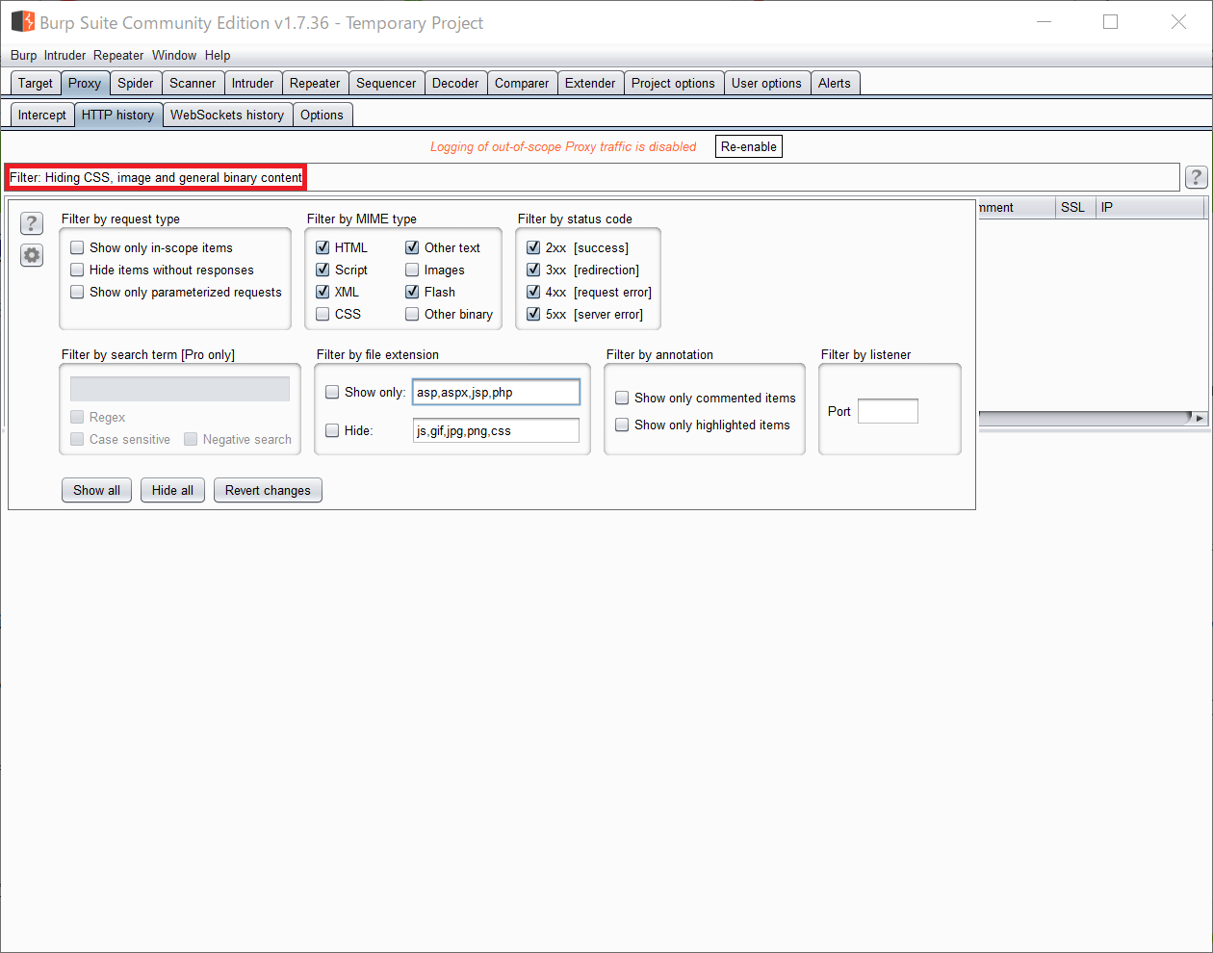This screenshot has height=953, width=1213.
Task: Switch to the Extender tab
Action: click(590, 83)
